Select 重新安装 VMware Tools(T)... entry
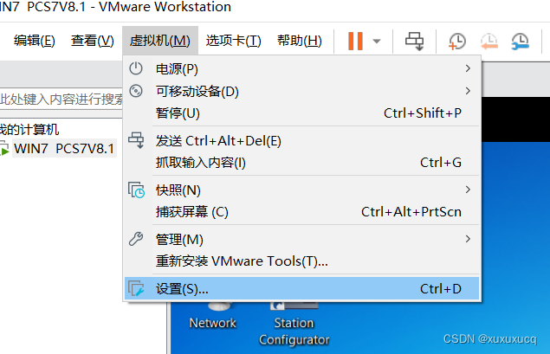 pyautogui.click(x=302, y=261)
